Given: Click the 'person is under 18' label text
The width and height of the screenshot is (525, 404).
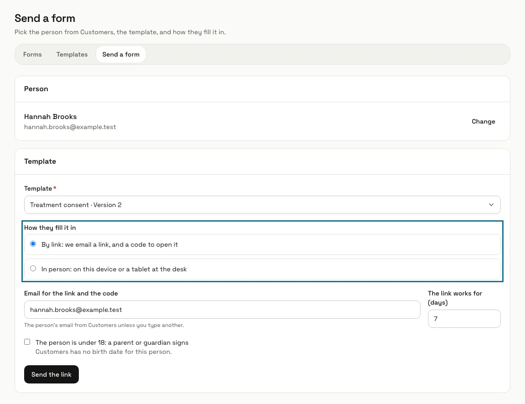Looking at the screenshot, I should 112,342.
